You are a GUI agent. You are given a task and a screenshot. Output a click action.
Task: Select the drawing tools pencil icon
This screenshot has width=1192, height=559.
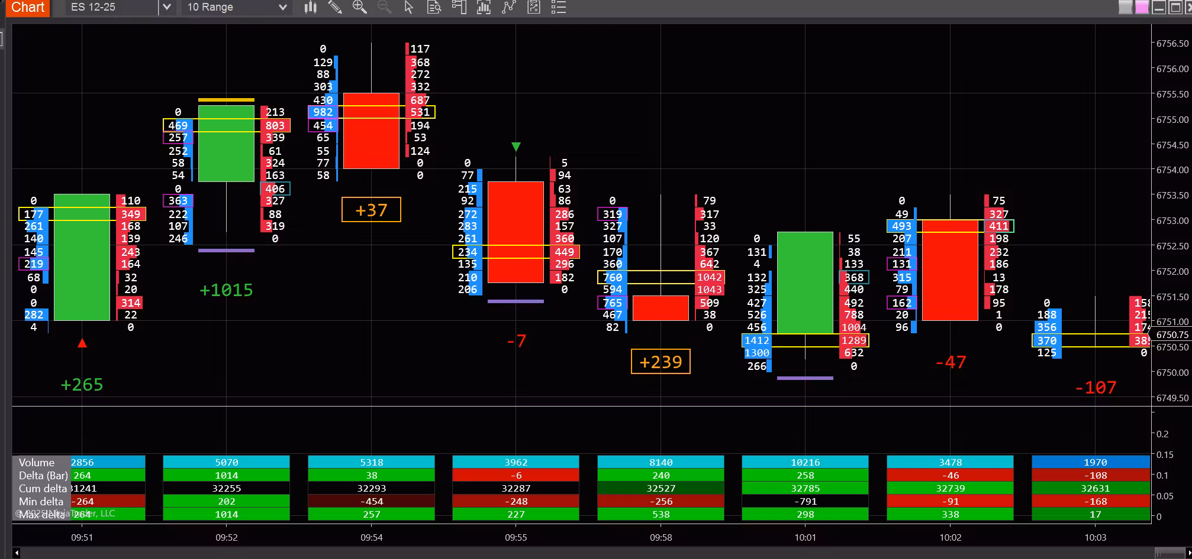[335, 7]
